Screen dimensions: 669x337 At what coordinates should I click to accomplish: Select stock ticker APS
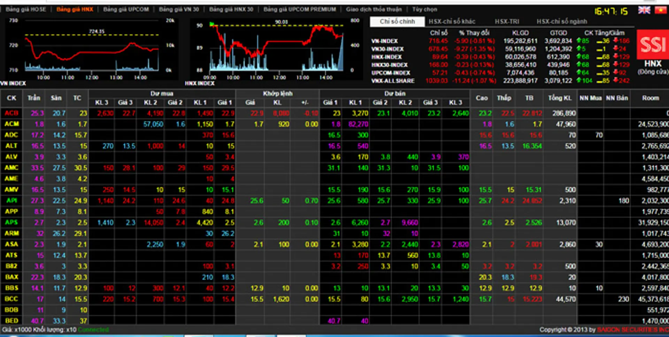(11, 222)
